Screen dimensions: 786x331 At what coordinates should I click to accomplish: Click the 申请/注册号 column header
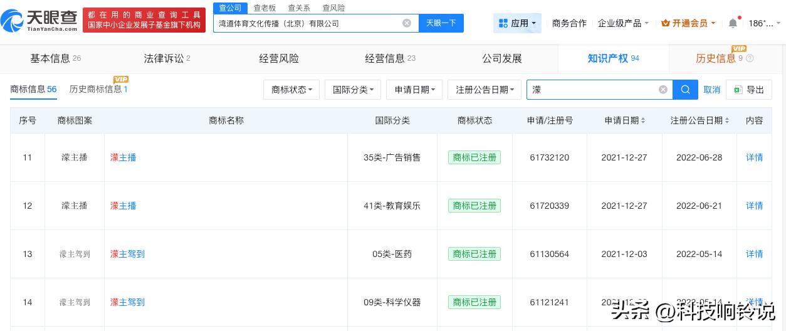(550, 120)
